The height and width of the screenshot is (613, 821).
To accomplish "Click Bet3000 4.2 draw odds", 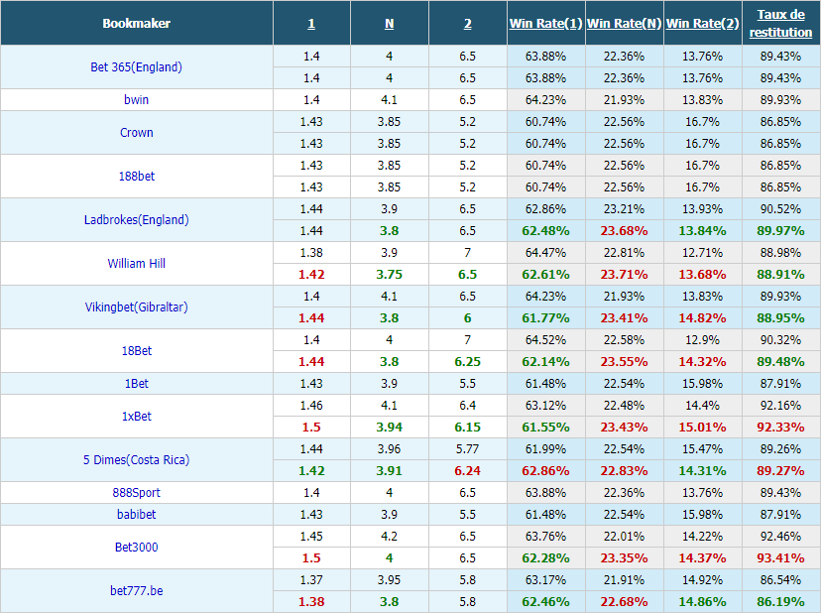I will [x=389, y=537].
